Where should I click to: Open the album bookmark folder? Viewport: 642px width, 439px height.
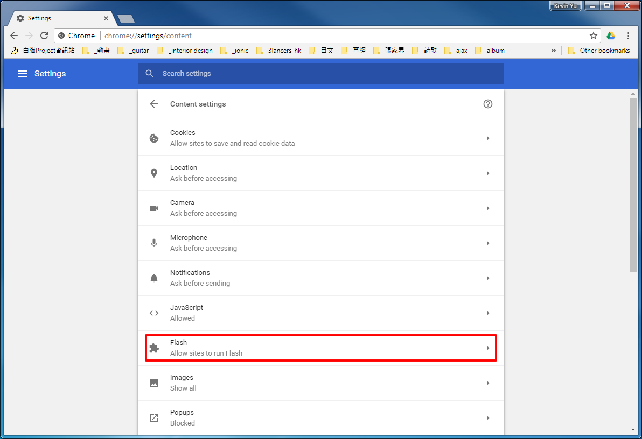click(490, 51)
